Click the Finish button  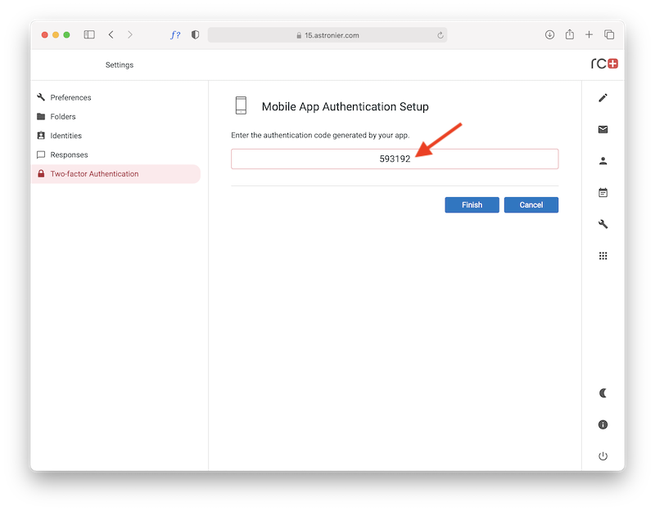472,205
